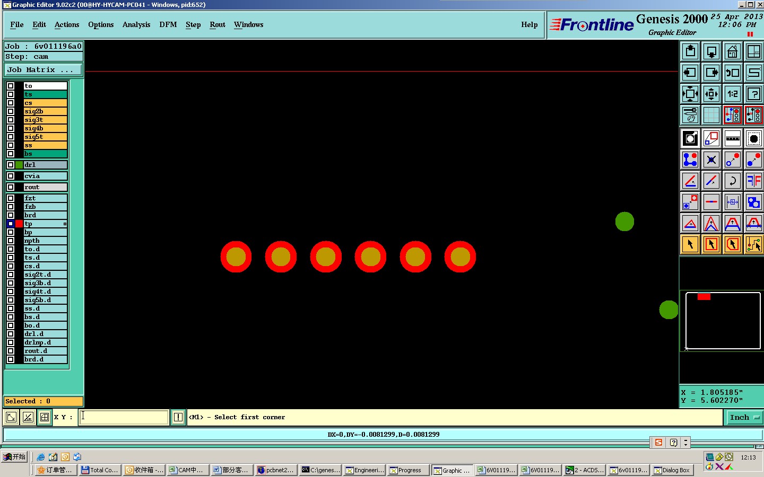The height and width of the screenshot is (477, 764).
Task: Click the mirrored F icon
Action: (753, 181)
